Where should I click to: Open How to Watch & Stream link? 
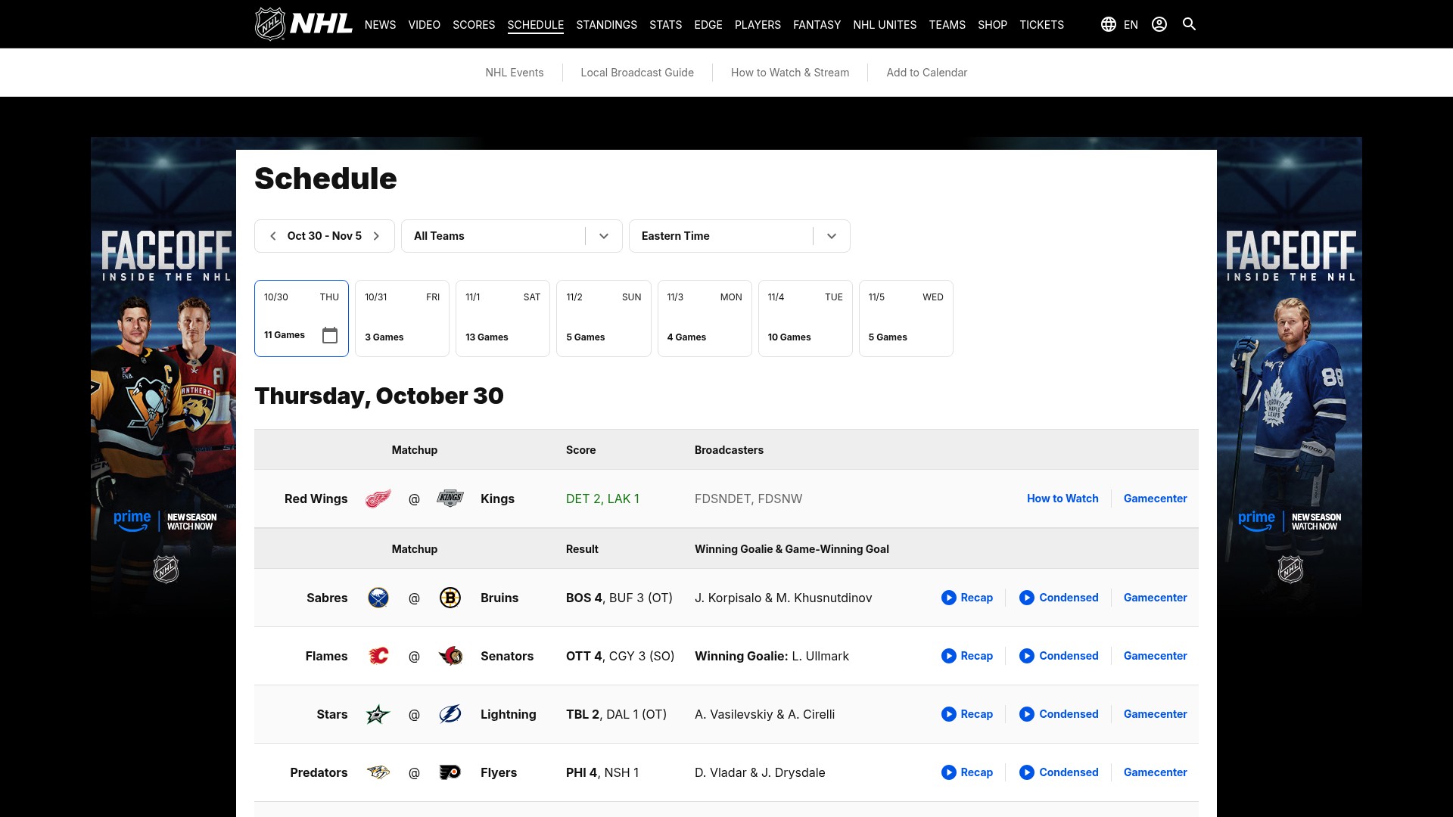click(x=790, y=73)
